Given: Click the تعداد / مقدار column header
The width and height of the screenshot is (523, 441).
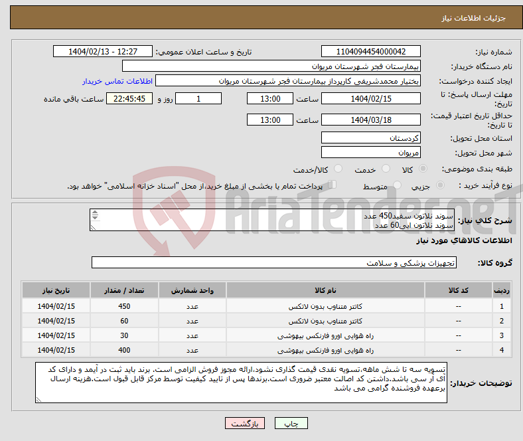Looking at the screenshot, I should [124, 290].
